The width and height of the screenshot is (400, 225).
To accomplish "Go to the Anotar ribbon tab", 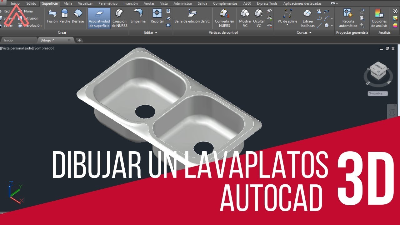I will (x=149, y=3).
